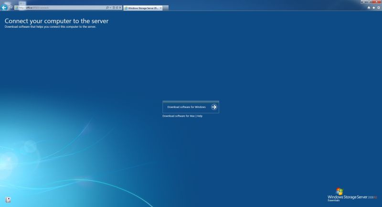Open Favorites star icon

[x=374, y=8]
